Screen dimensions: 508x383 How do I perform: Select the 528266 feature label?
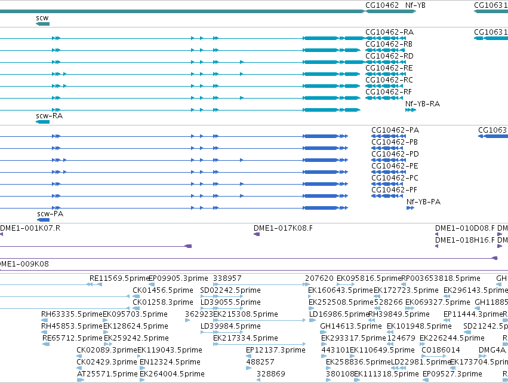[x=388, y=302]
